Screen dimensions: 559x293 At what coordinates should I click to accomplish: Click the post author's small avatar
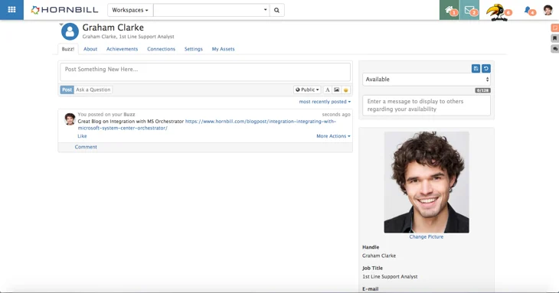70,119
